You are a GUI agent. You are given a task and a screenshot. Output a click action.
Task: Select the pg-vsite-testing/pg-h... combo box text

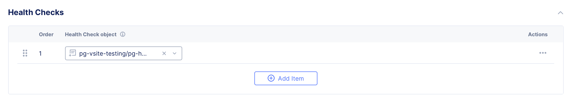click(x=113, y=54)
